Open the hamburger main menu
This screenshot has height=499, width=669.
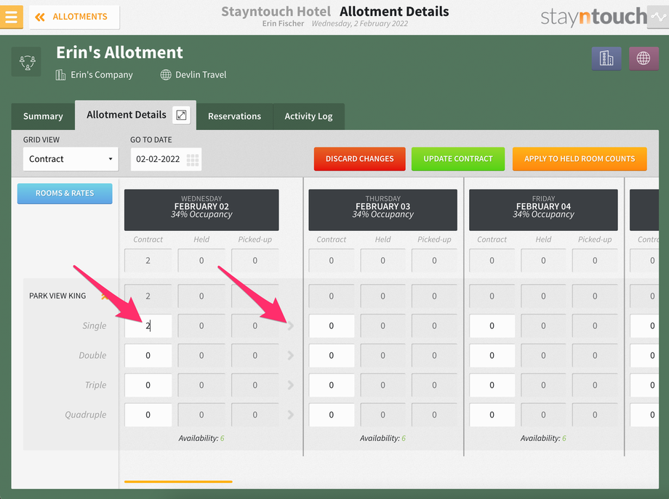point(11,17)
